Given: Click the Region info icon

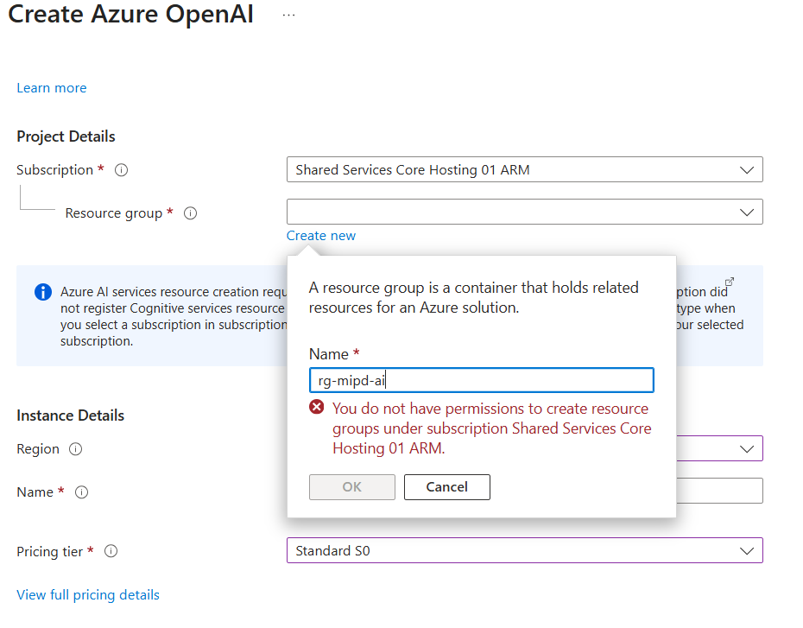Looking at the screenshot, I should tap(76, 449).
